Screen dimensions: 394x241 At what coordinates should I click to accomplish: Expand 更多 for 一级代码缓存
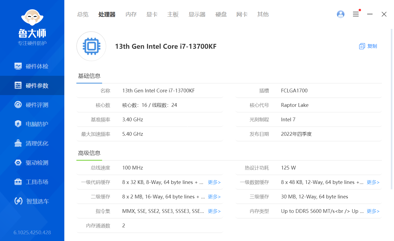214,182
